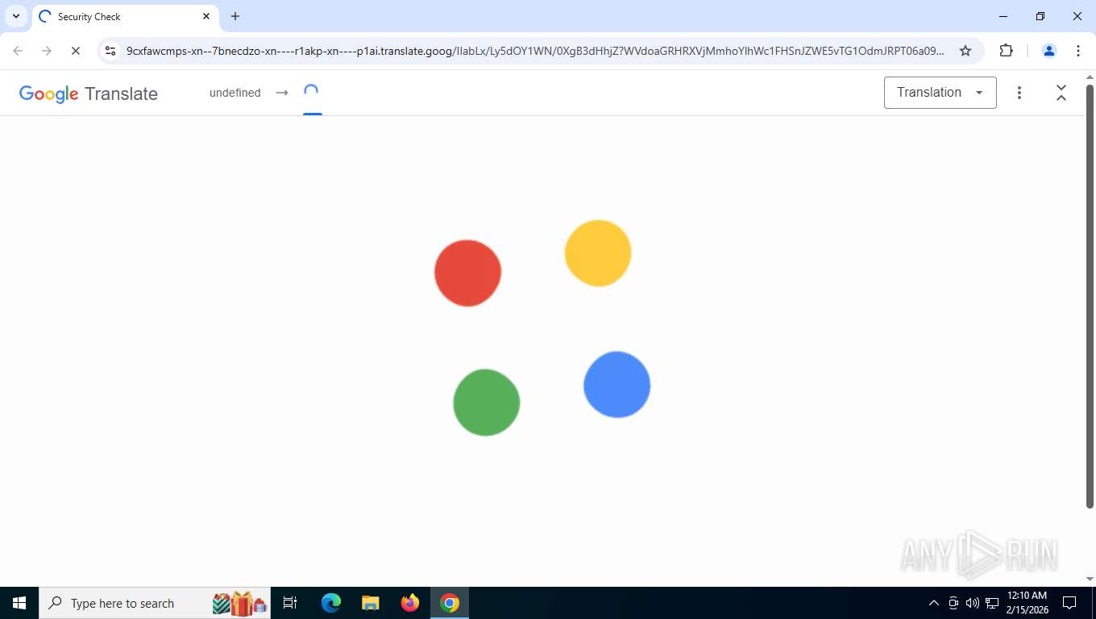Restore down the Chrome window

pyautogui.click(x=1040, y=16)
